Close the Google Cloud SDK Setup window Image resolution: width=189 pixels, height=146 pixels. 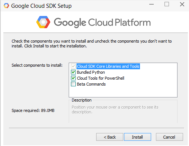pos(182,4)
